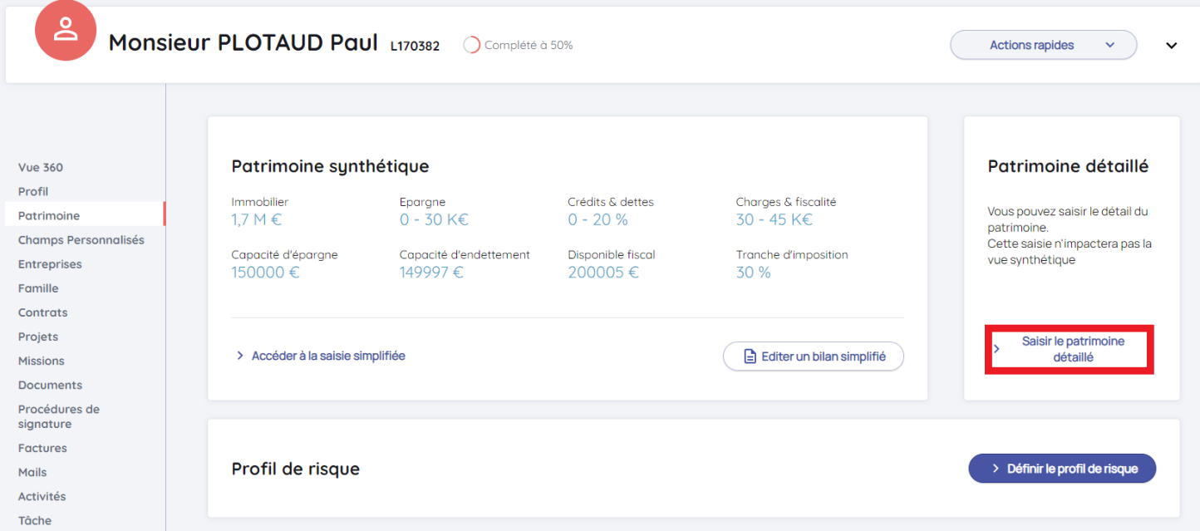Expand the header with the black chevron
1200x531 pixels.
click(x=1171, y=46)
